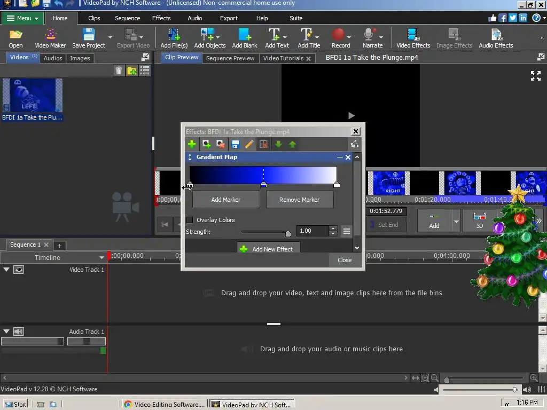Expand preview to full screen

click(x=535, y=76)
